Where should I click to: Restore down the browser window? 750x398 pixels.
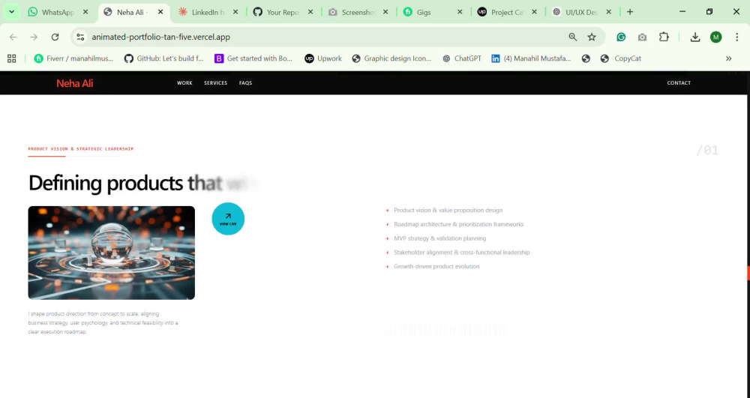709,12
